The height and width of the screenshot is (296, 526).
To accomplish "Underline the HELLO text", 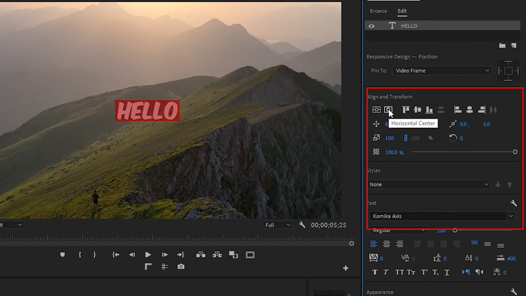I will pyautogui.click(x=446, y=272).
